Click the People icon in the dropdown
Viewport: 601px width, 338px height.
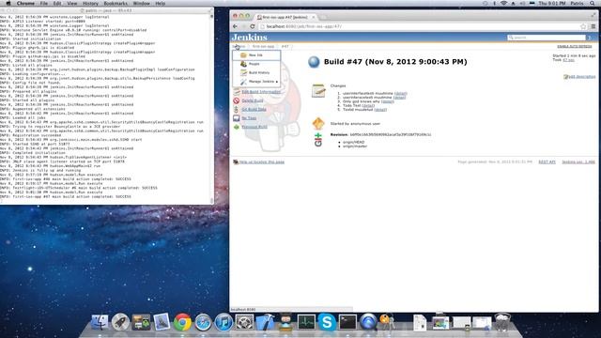(243, 64)
